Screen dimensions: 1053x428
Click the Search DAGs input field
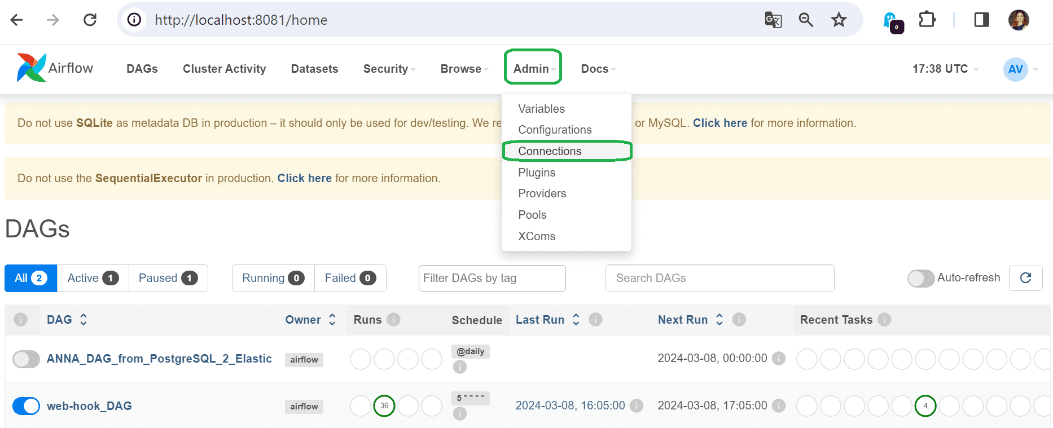point(719,278)
